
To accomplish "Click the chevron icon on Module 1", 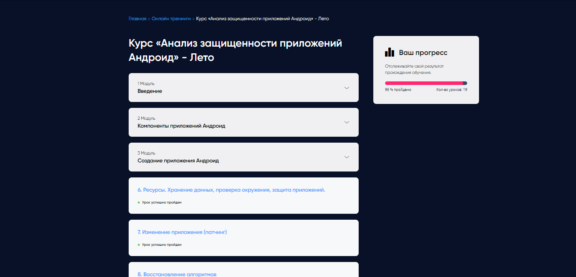I will coord(346,88).
